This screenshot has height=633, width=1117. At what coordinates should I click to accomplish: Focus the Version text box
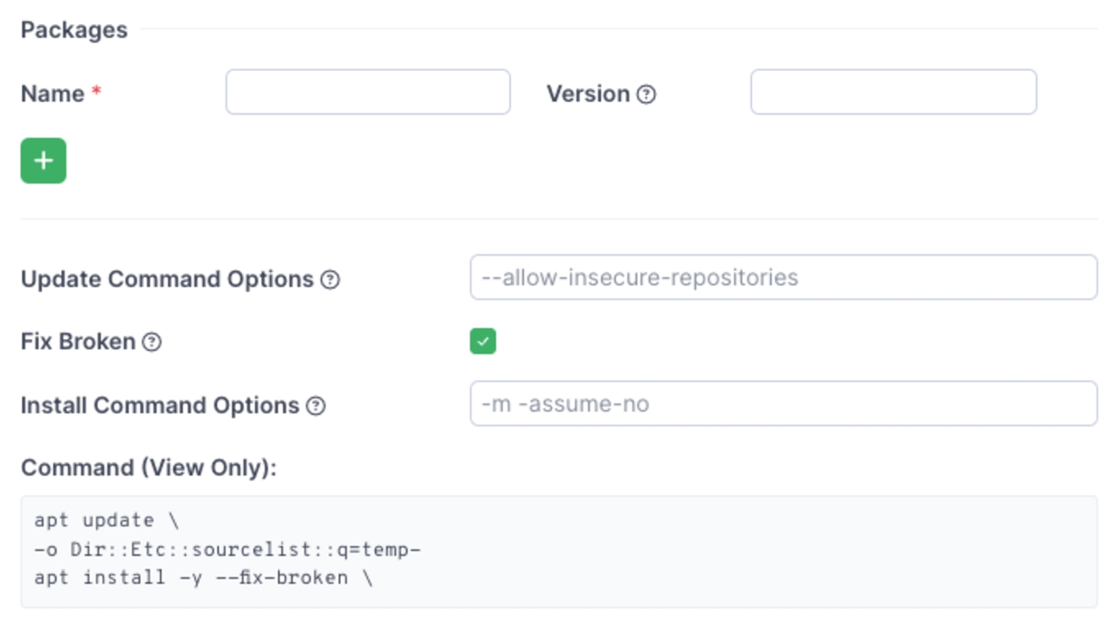[893, 92]
